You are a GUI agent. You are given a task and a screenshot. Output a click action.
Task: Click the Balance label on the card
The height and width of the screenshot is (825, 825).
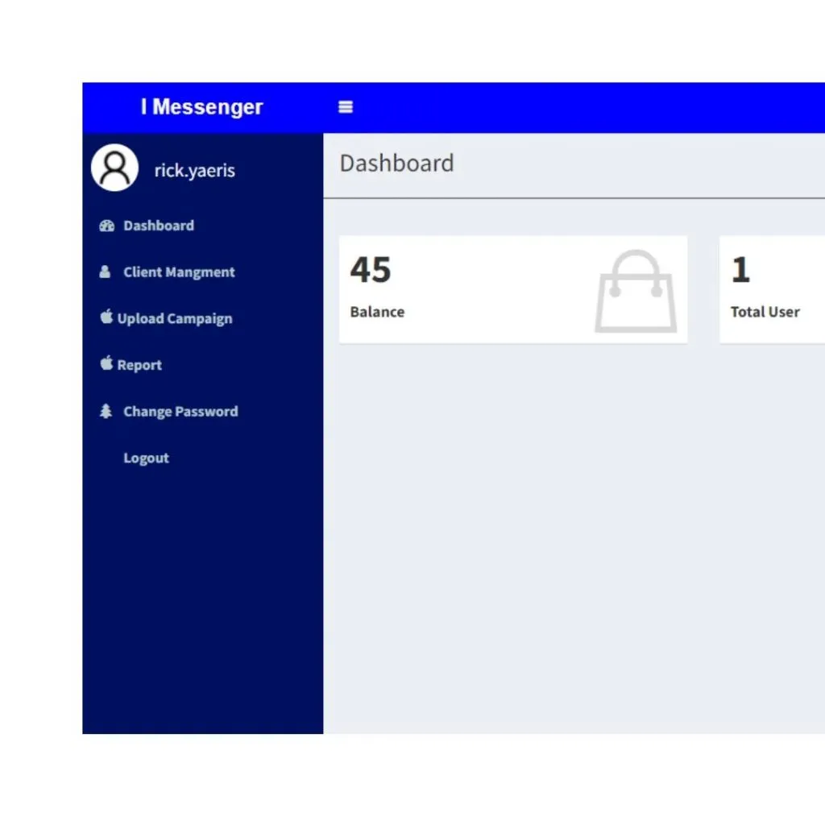377,312
